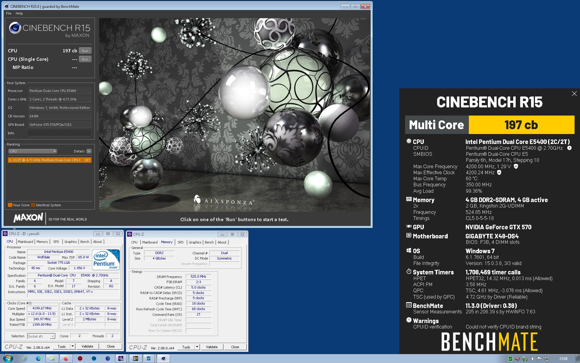Screen dimensions: 580x363
Task: Switch to CPU tab in right CPU-Z window
Action: click(134, 242)
